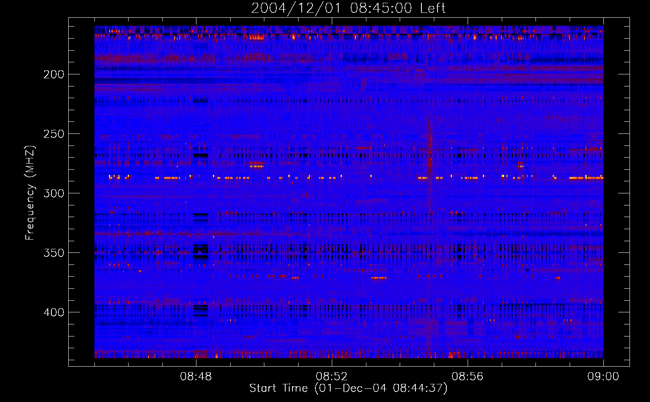Select the time tick label 08:52
This screenshot has width=650, height=402.
click(332, 377)
